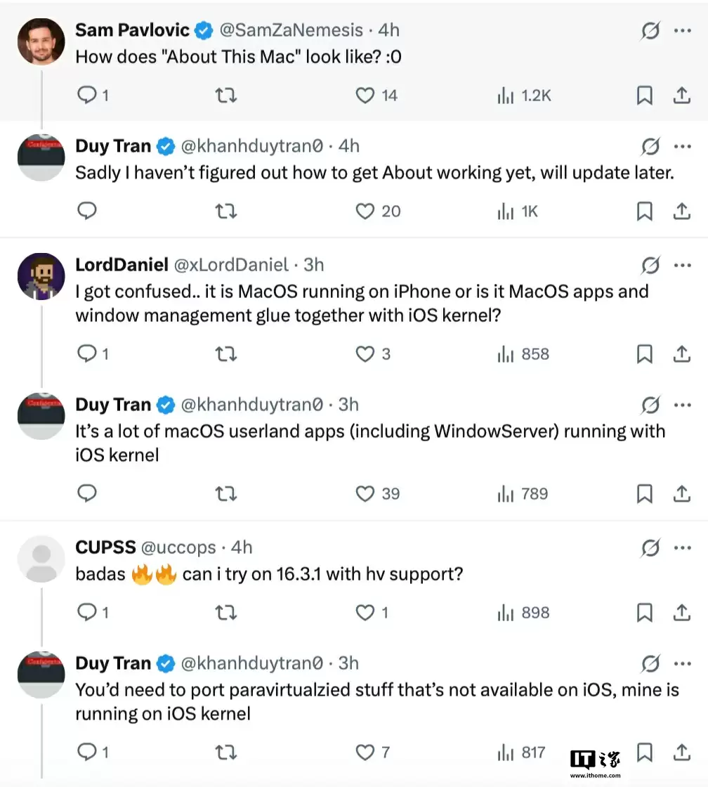Open Grok icon on LordDaniel's tweet
Screen dimensions: 708x787
tap(650, 265)
